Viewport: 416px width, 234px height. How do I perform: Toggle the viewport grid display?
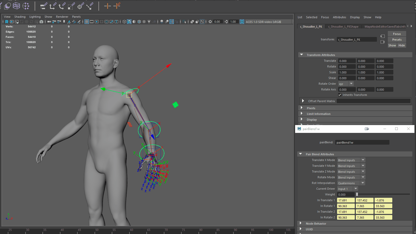pyautogui.click(x=87, y=22)
